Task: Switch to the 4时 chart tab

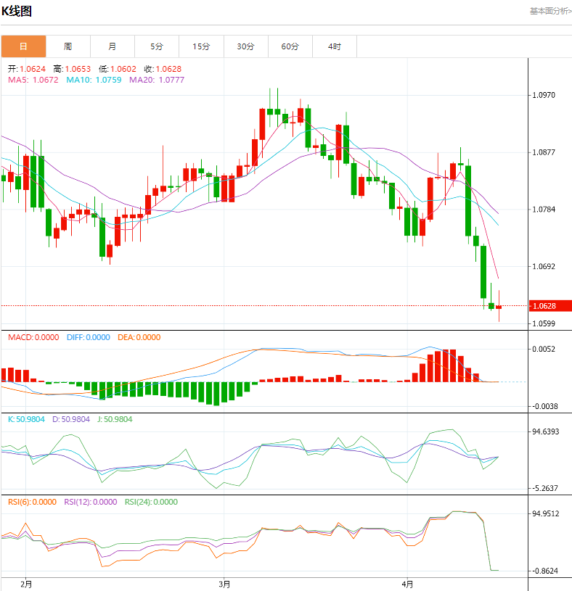Action: [334, 46]
